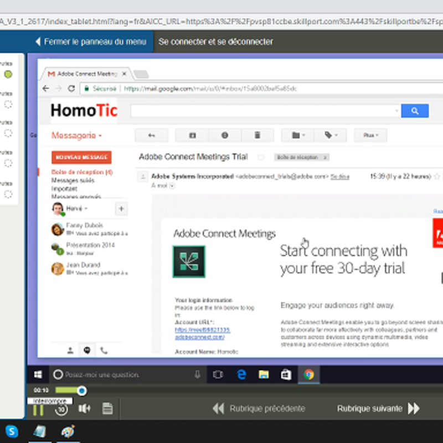Pause the video with the Interrompre button
This screenshot has height=443, width=443.
pos(38,410)
